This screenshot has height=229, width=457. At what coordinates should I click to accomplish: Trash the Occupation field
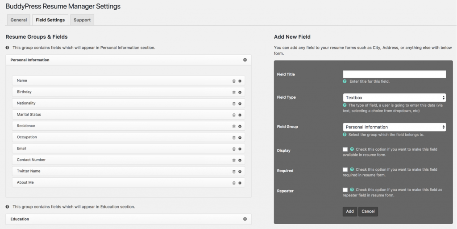tap(234, 138)
